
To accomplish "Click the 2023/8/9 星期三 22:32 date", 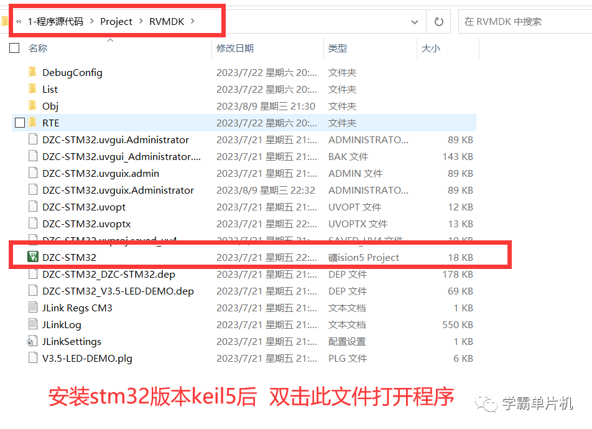I will point(266,190).
